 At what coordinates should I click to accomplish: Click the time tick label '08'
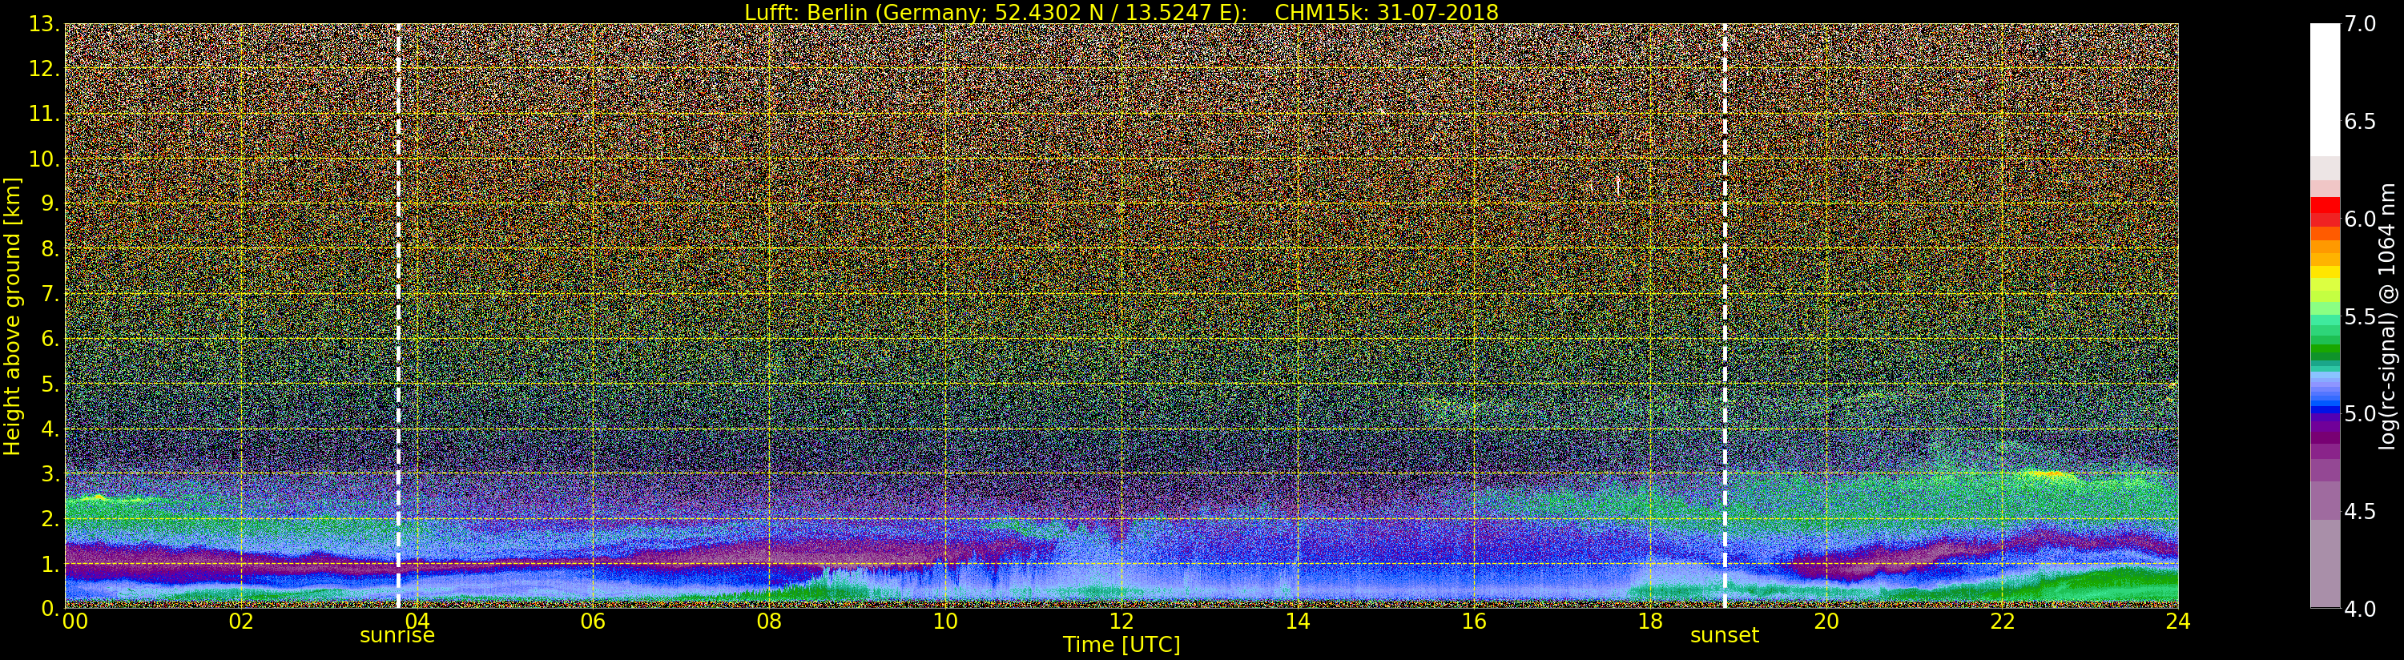(x=769, y=622)
